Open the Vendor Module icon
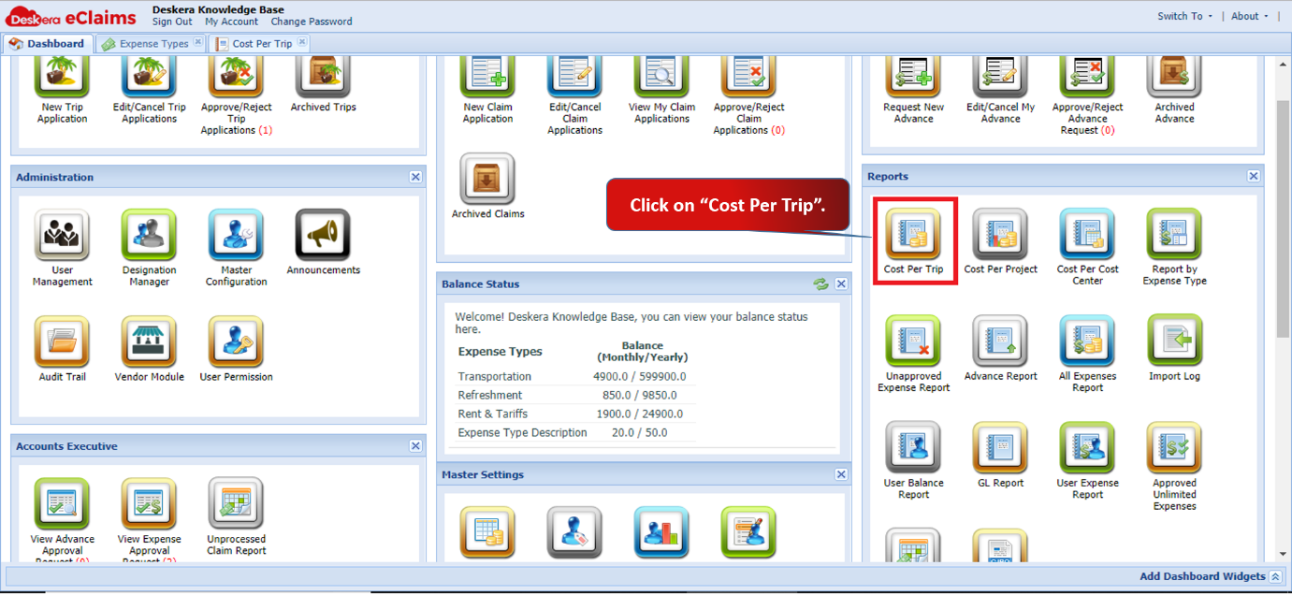The height and width of the screenshot is (595, 1292). (149, 341)
